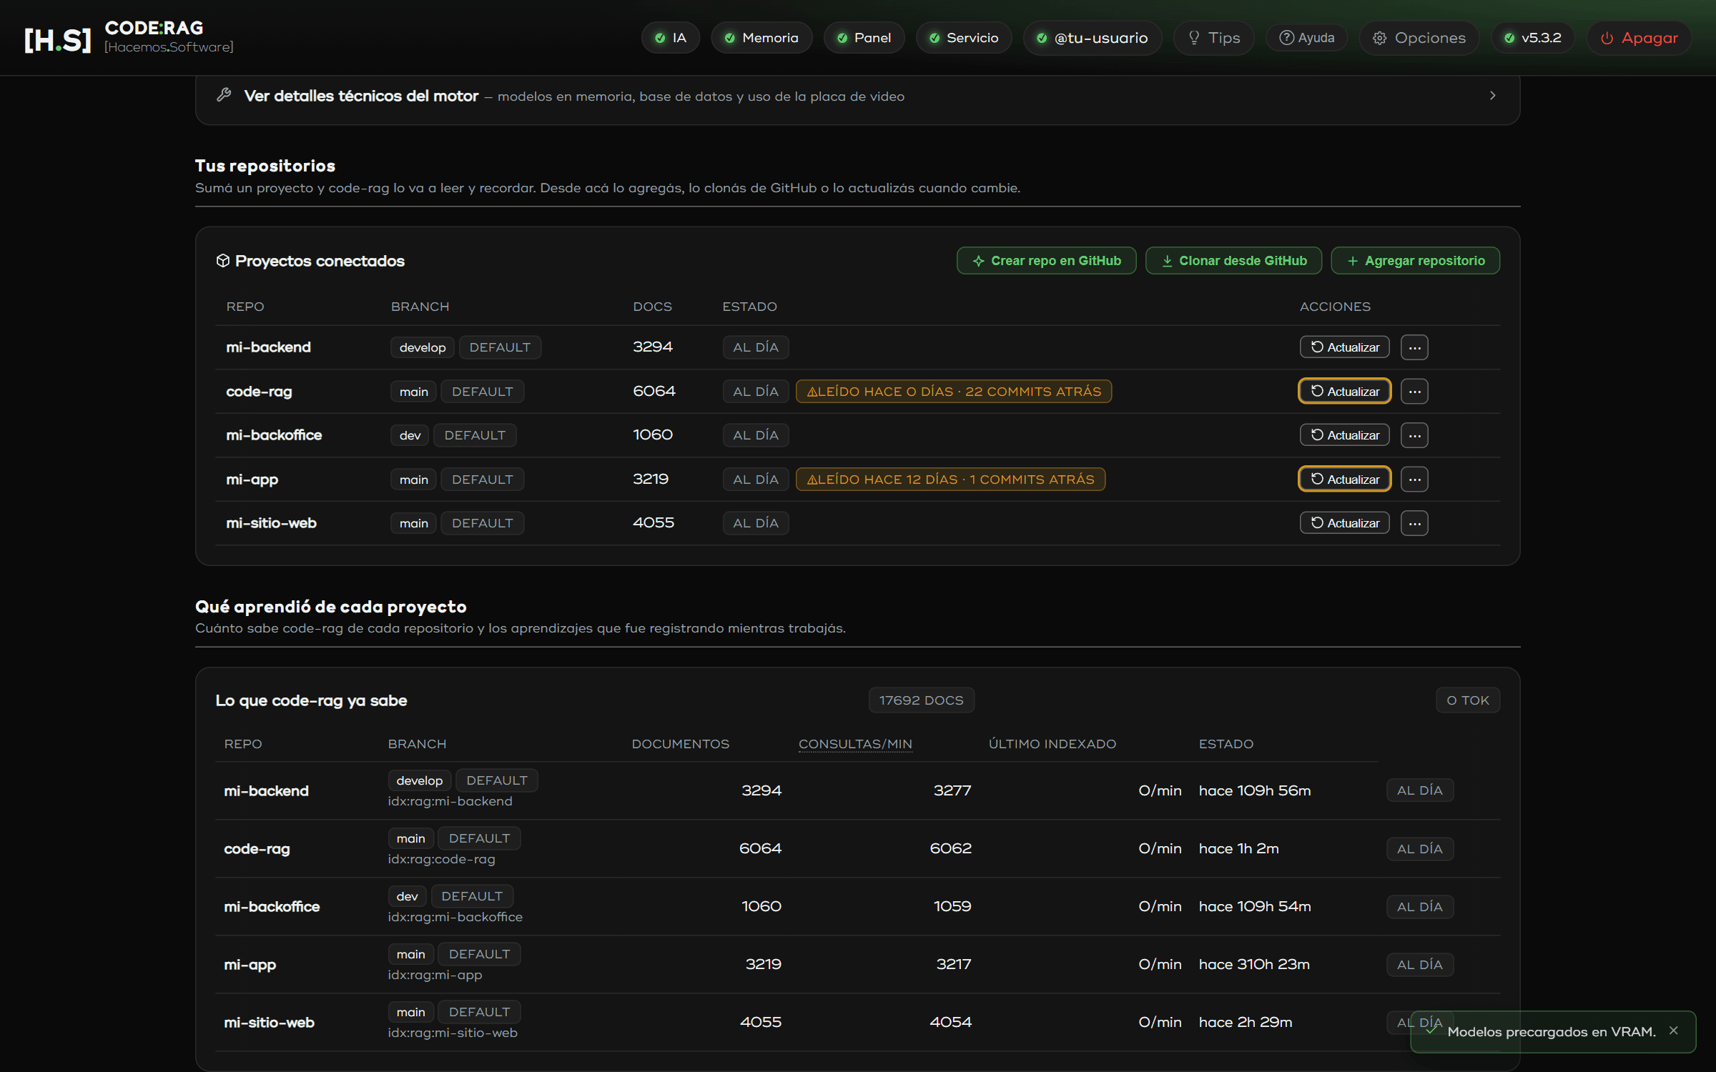This screenshot has height=1072, width=1716.
Task: Click Actualizar for mi-sitio-web
Action: [x=1344, y=523]
